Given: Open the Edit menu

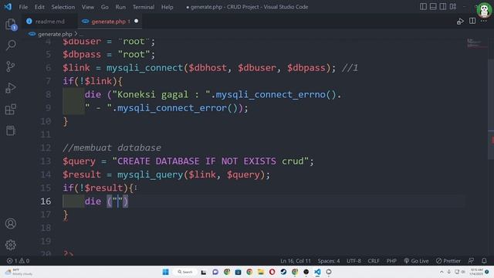Looking at the screenshot, I should [39, 7].
